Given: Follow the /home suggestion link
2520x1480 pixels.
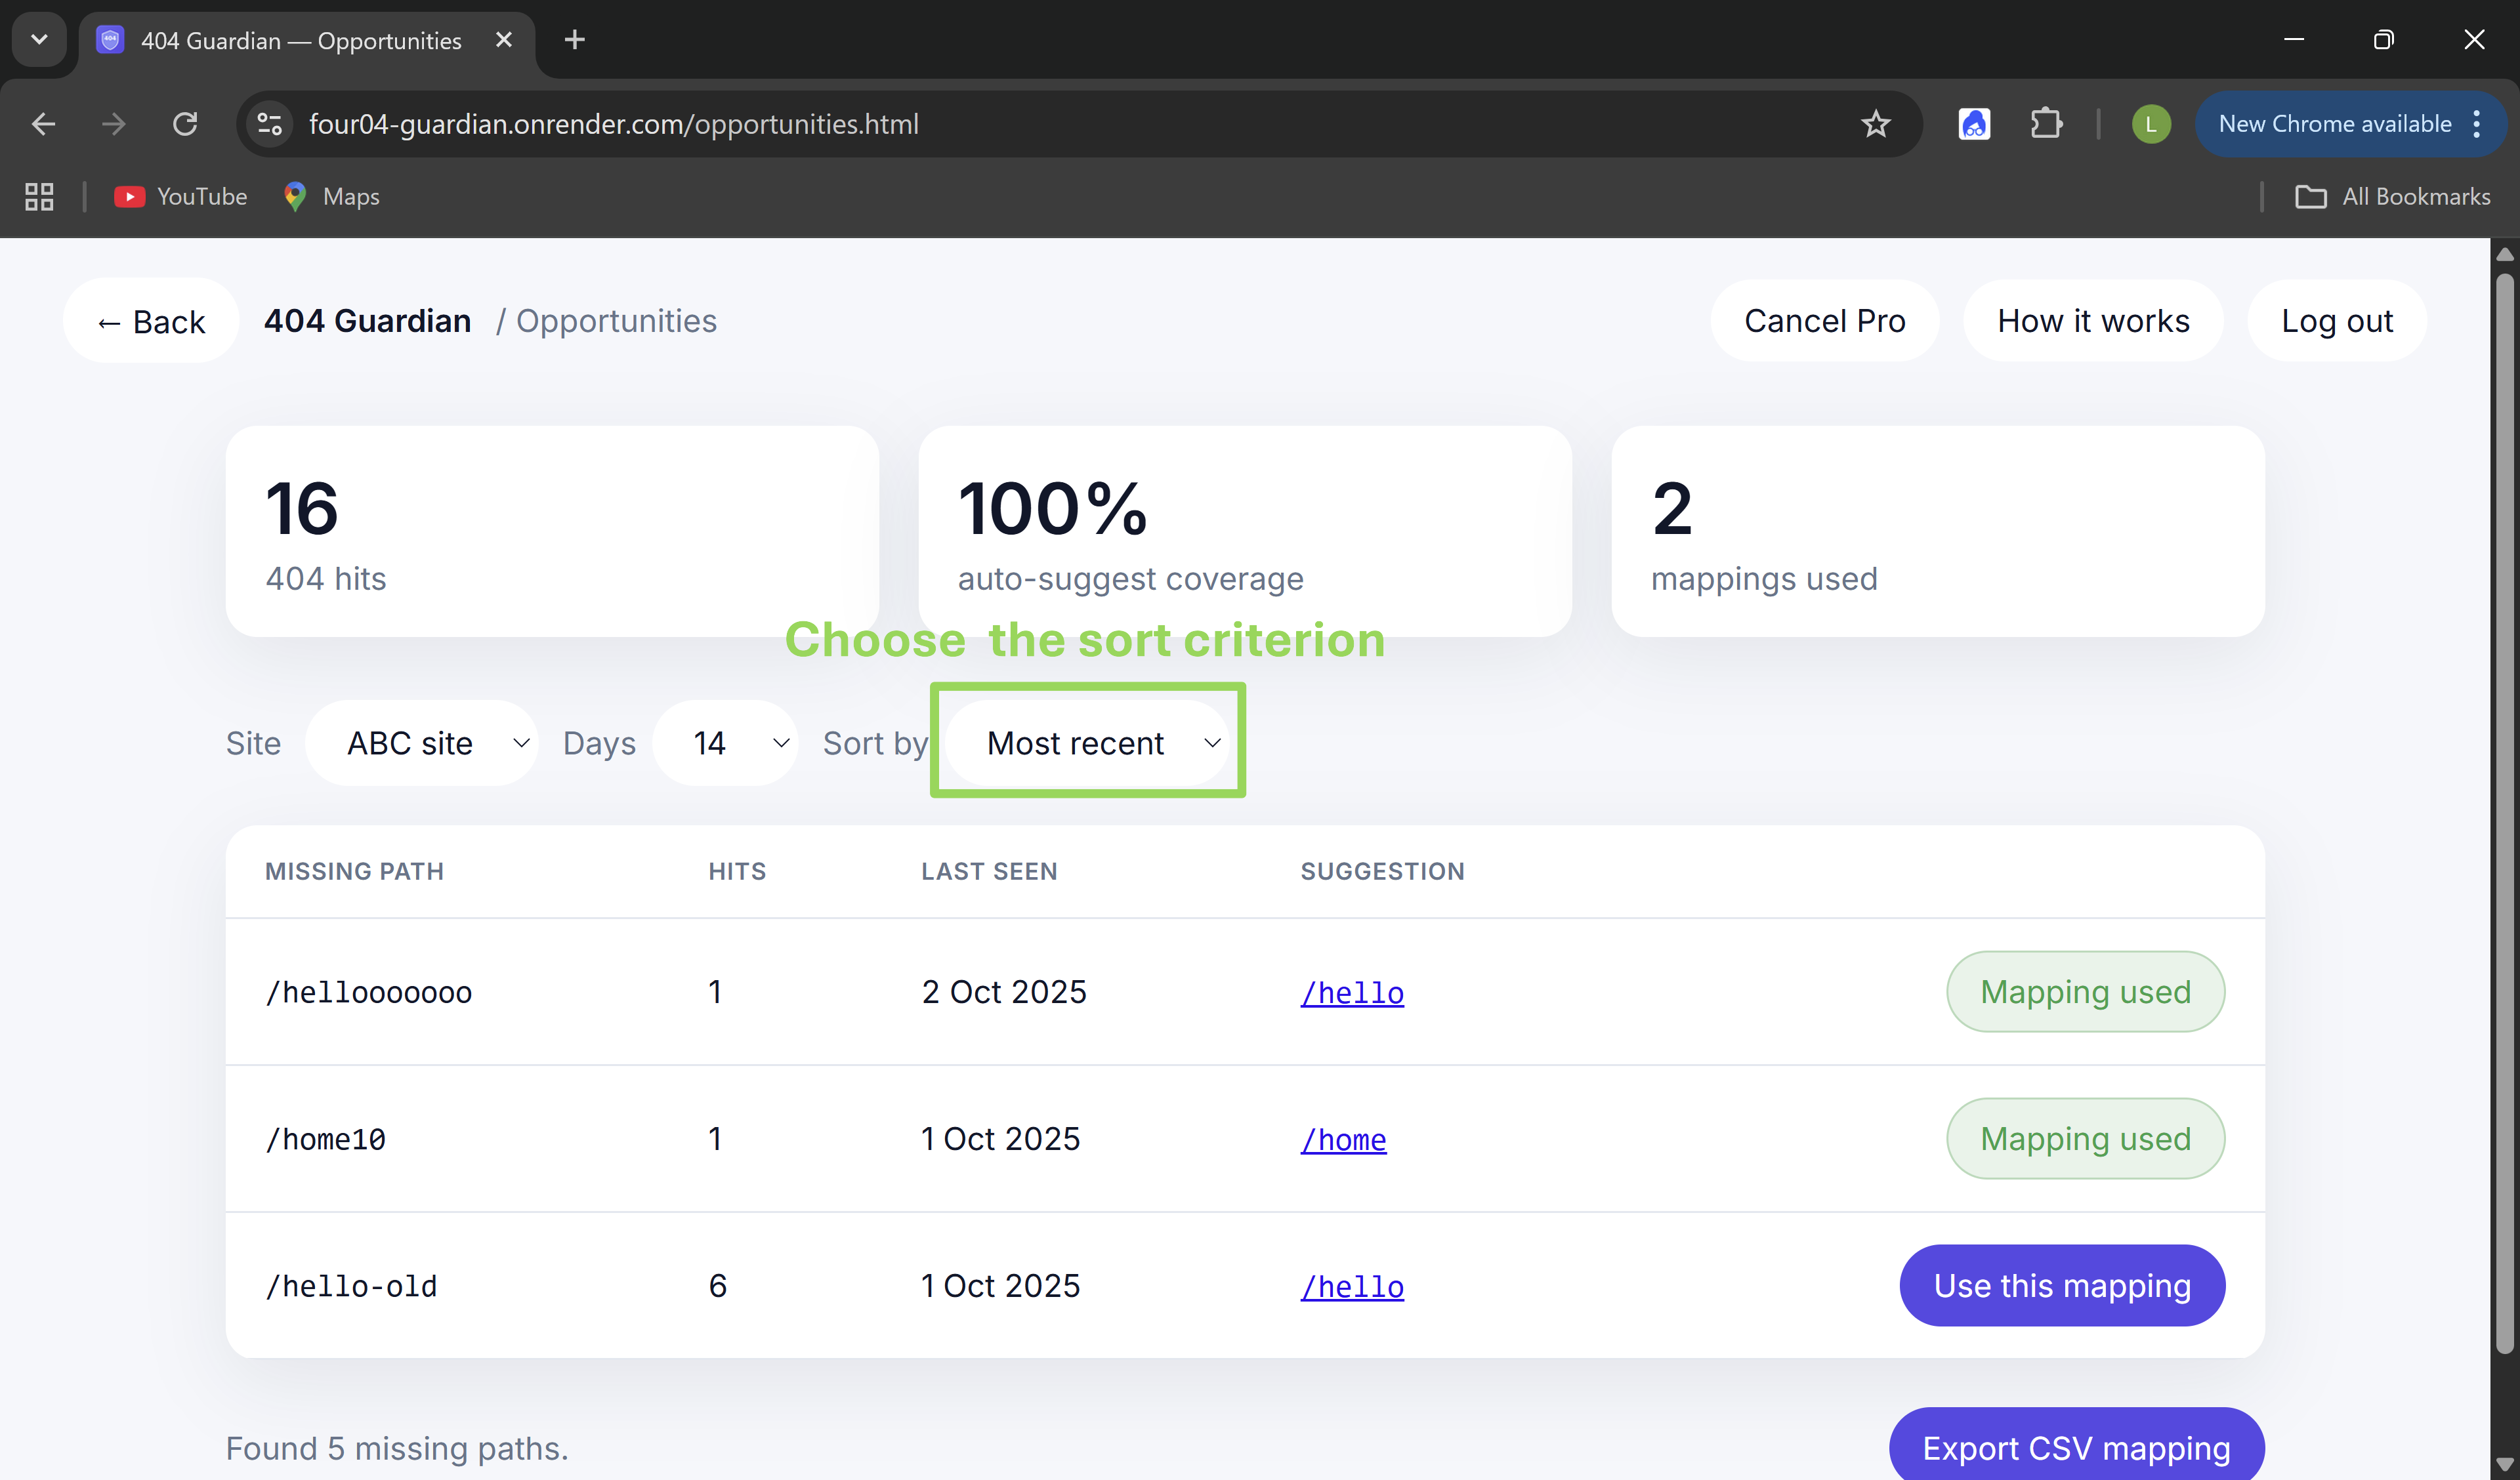Looking at the screenshot, I should pos(1343,1139).
